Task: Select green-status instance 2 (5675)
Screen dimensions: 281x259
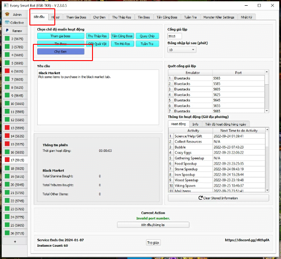Action: [x=14, y=39]
